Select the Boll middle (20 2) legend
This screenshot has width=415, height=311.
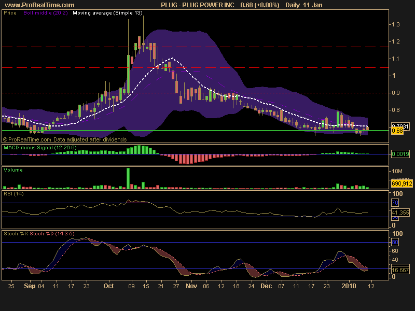46,12
